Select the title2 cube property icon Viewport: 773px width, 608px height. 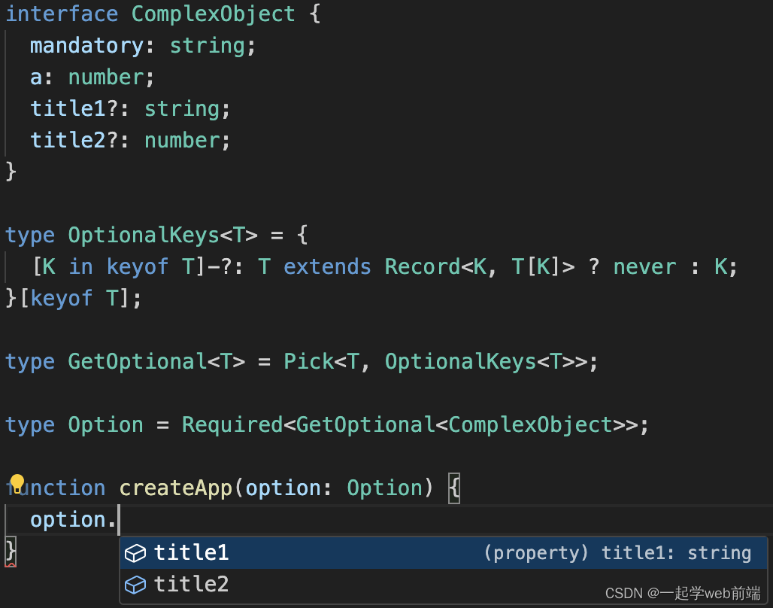tap(135, 585)
